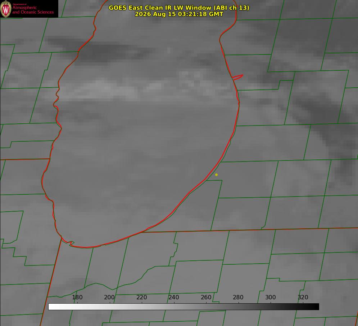The width and height of the screenshot is (358, 326).
Task: Select the 320 colorbar label
Action: (303, 297)
